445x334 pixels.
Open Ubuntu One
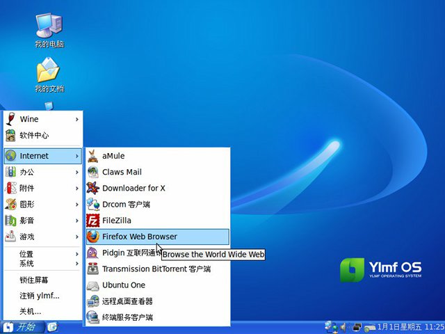click(158, 285)
